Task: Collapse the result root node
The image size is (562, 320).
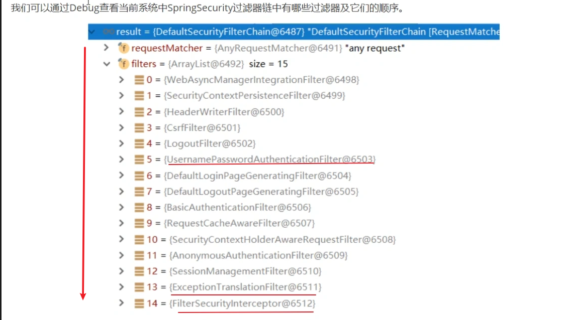Action: point(91,32)
